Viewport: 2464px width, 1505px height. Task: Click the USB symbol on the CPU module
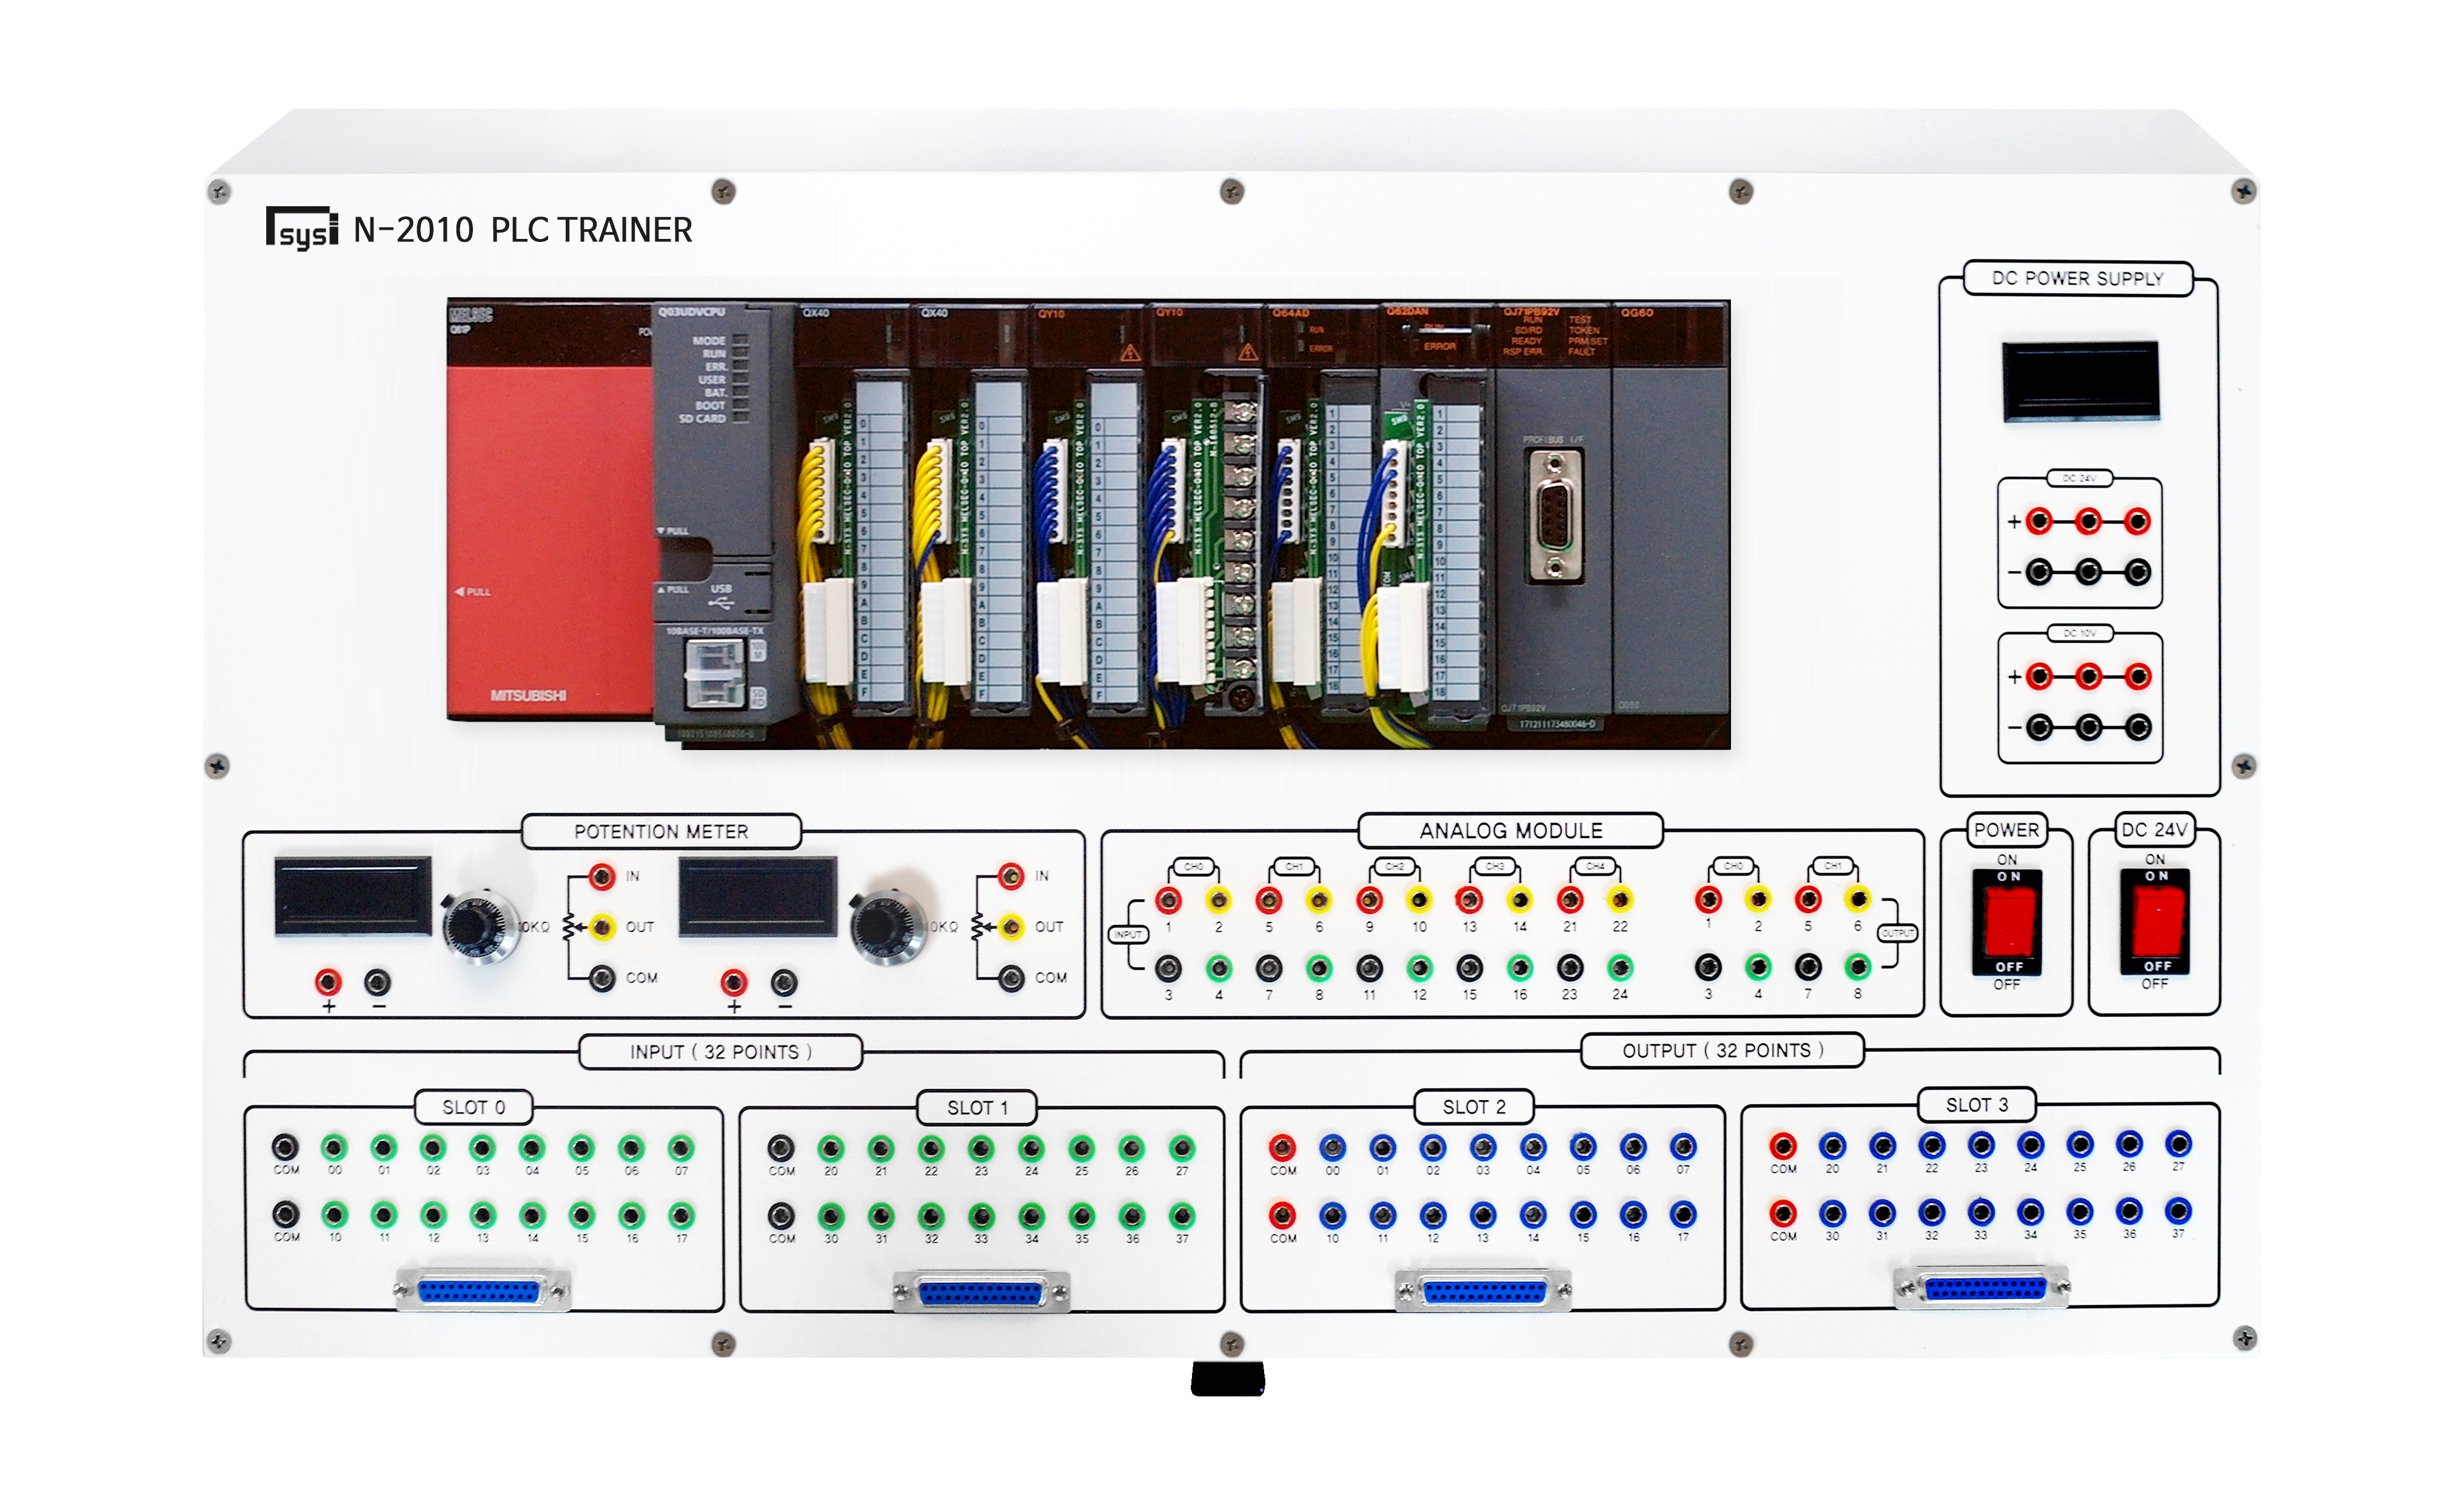pos(721,603)
